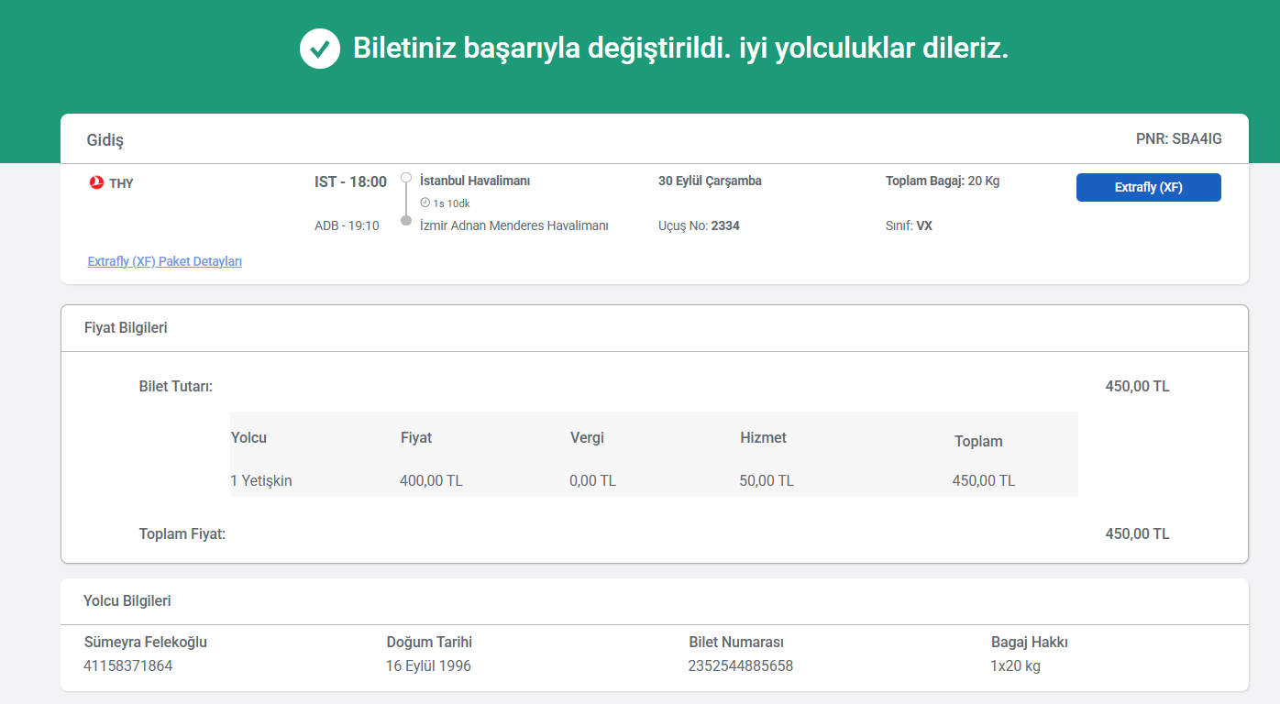Click the 400,00 TL price cell
This screenshot has height=704, width=1280.
(x=431, y=480)
